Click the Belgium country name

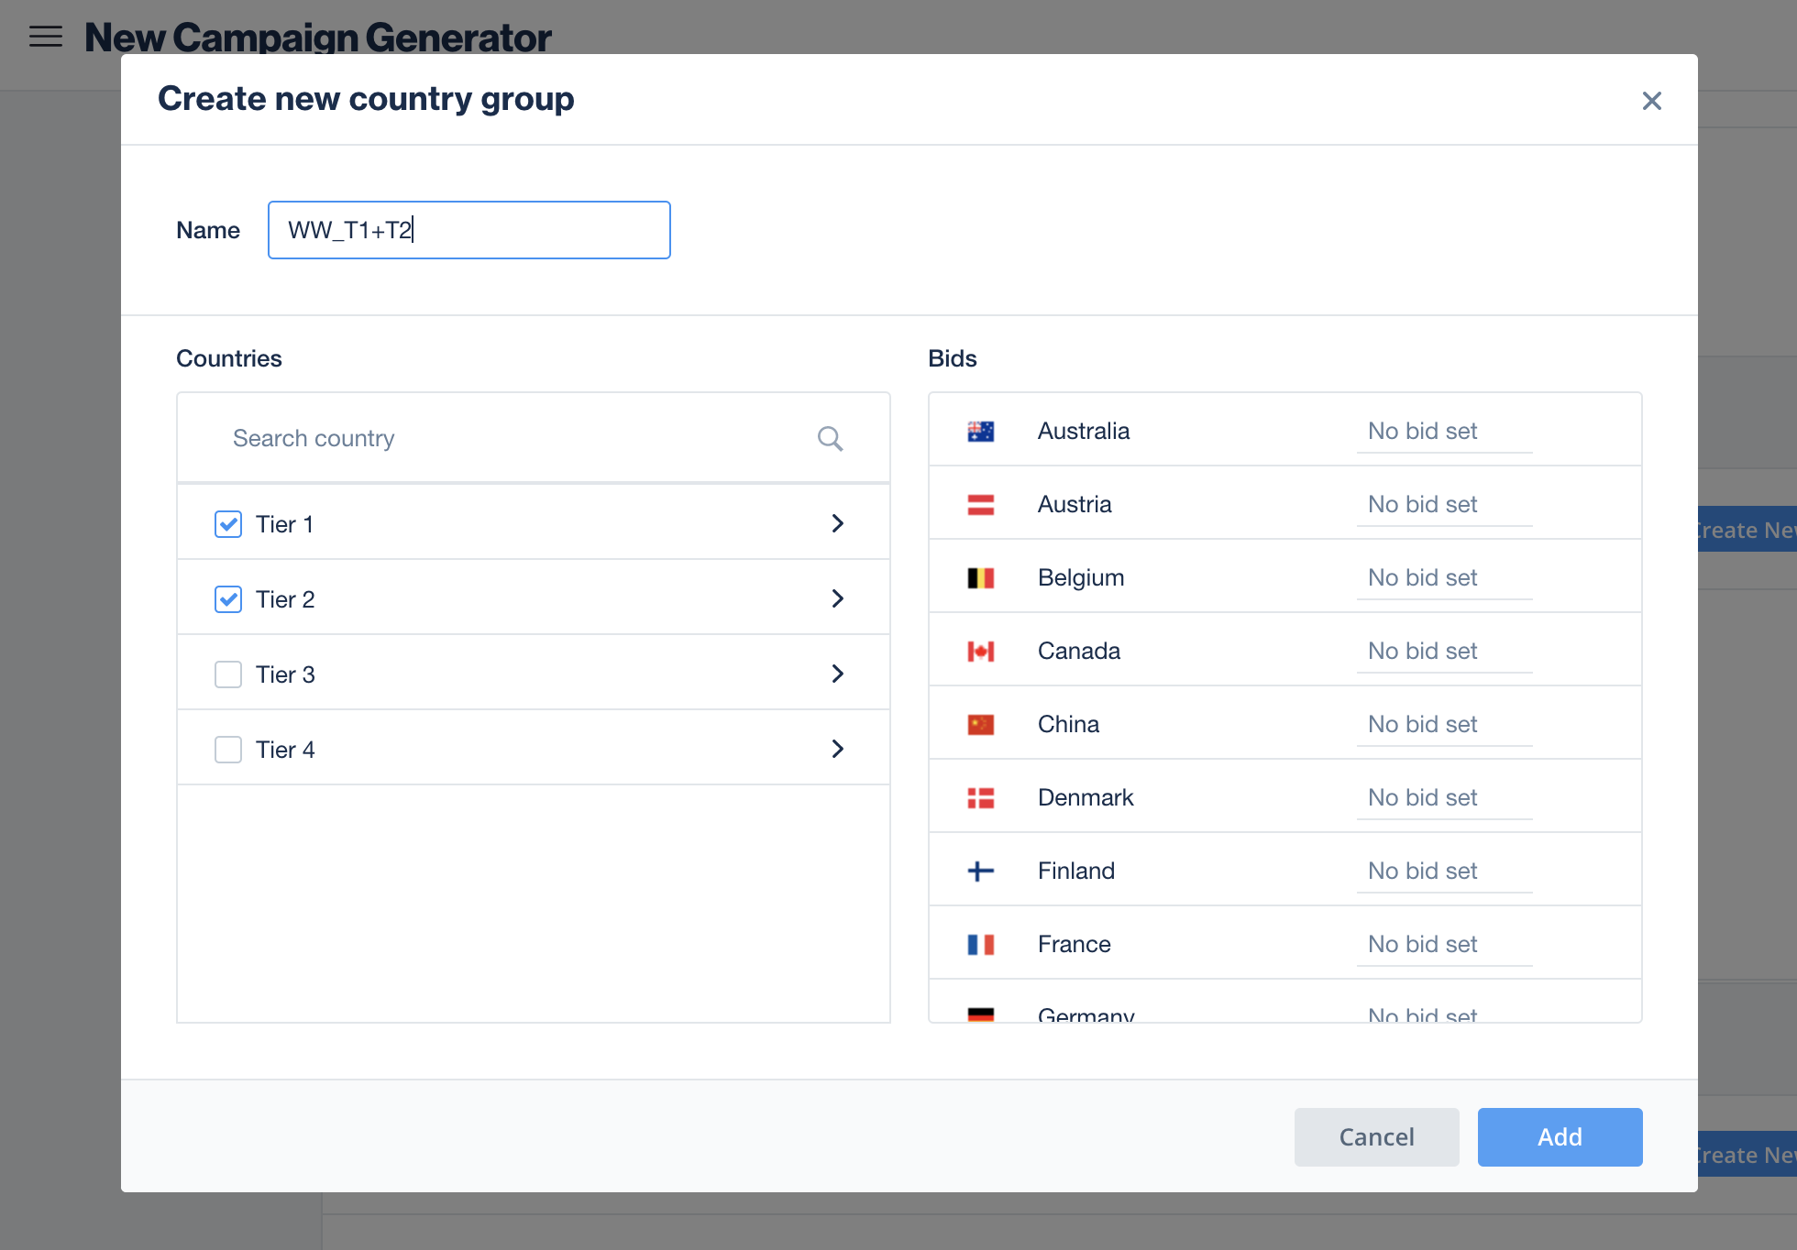[x=1081, y=578]
